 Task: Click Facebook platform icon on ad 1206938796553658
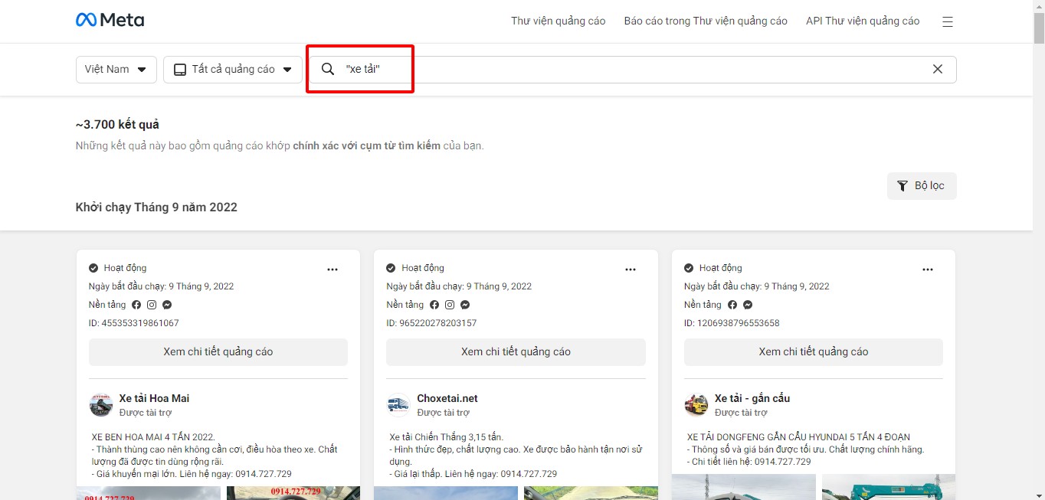(732, 305)
